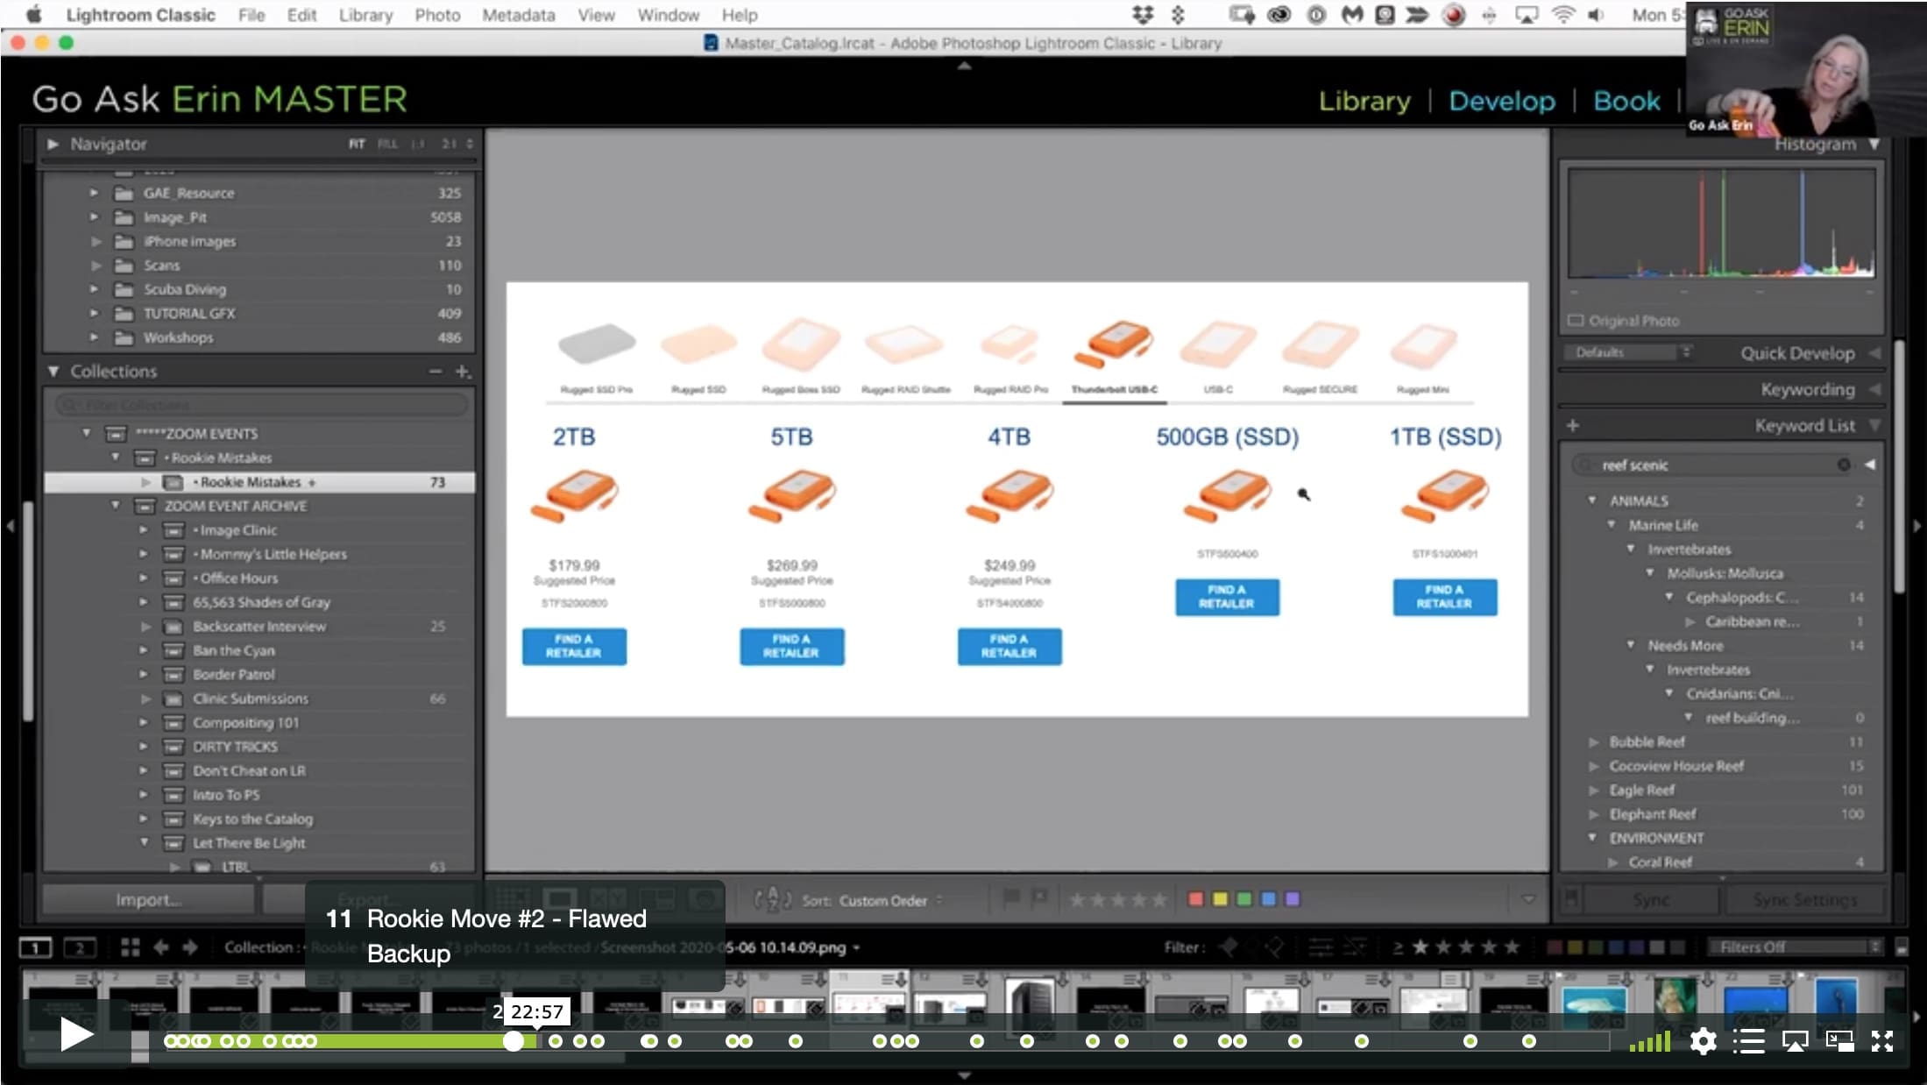Select the Workshops folder
Image resolution: width=1927 pixels, height=1085 pixels.
[178, 337]
